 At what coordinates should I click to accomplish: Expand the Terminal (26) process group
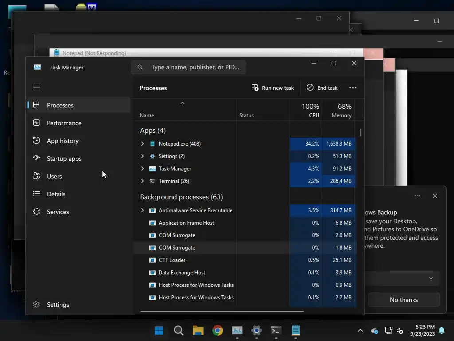[x=142, y=181]
